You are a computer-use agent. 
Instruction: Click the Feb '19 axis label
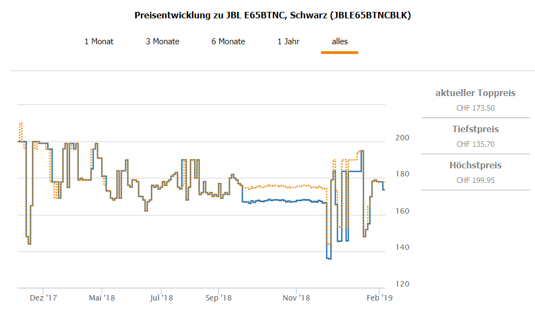(x=380, y=297)
